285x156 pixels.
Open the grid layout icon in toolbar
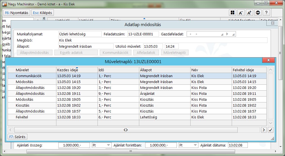(x=233, y=13)
